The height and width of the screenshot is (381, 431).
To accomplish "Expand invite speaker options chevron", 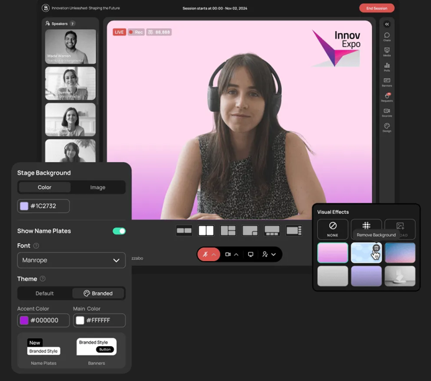I will pyautogui.click(x=274, y=254).
